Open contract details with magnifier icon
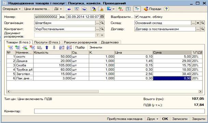Screen dimensions: 208x123 pos(202,29)
